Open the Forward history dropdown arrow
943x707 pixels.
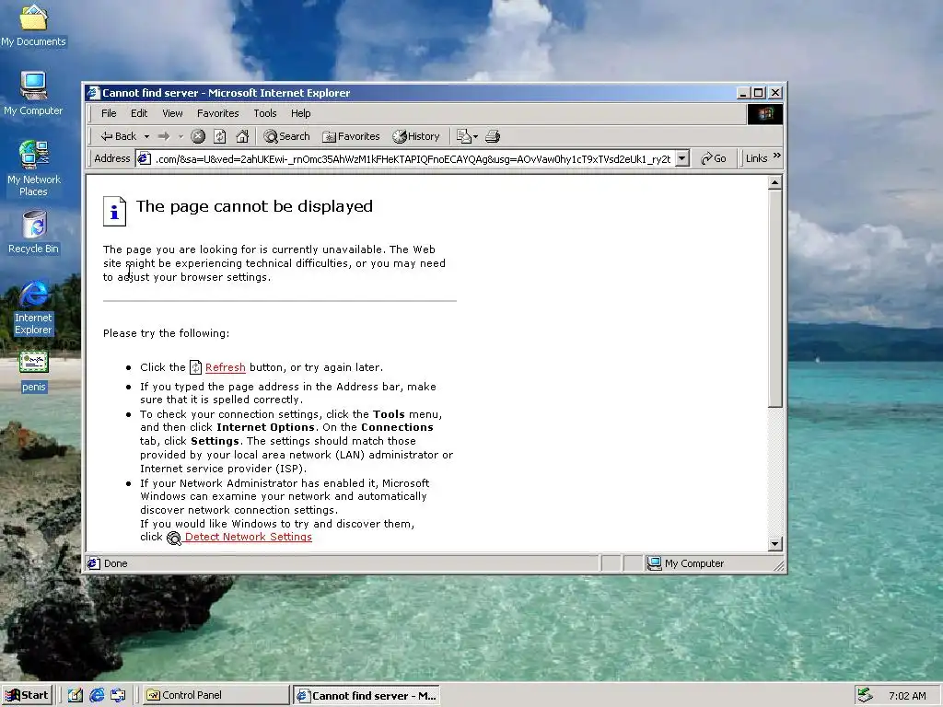tap(180, 136)
